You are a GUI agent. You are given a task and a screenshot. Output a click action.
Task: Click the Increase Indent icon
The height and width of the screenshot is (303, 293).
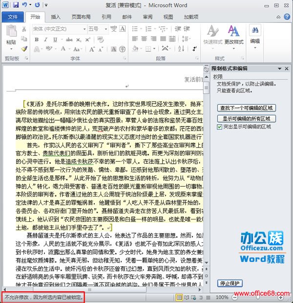(187, 29)
